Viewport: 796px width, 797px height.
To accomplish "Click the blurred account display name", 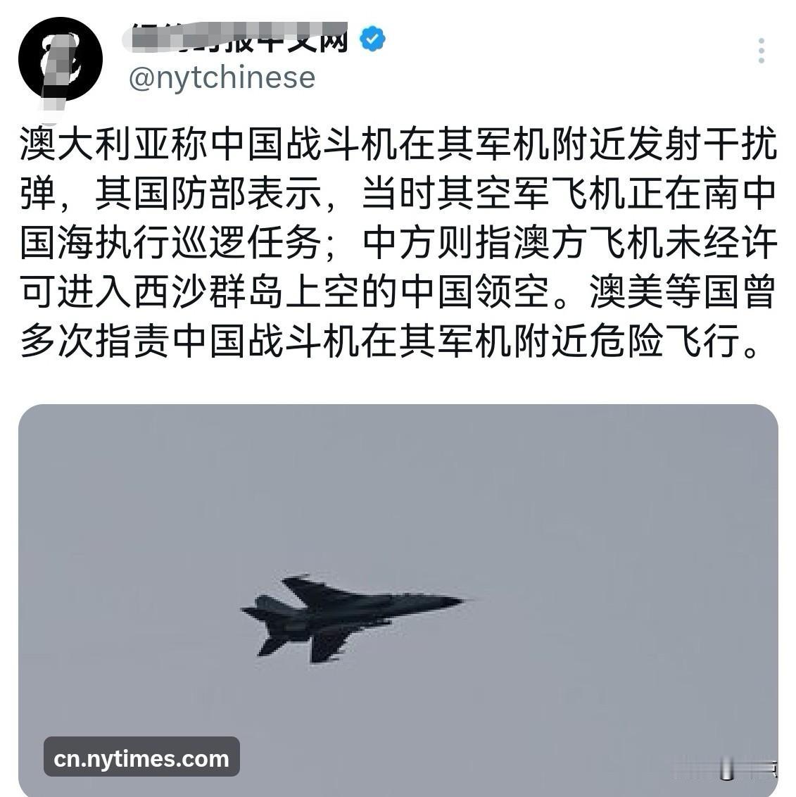I will point(236,37).
